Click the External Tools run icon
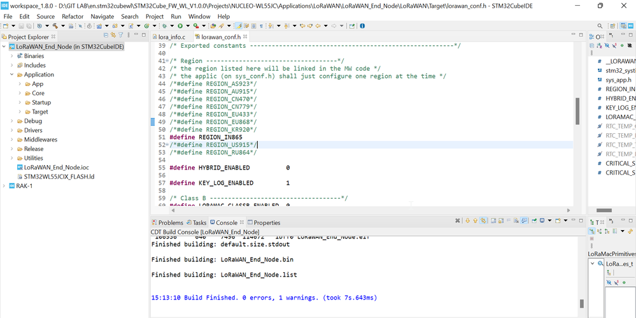The height and width of the screenshot is (318, 636). point(196,25)
